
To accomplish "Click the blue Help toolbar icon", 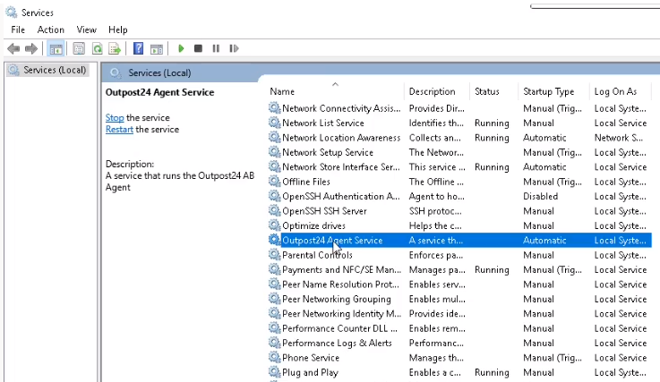I will pos(138,48).
